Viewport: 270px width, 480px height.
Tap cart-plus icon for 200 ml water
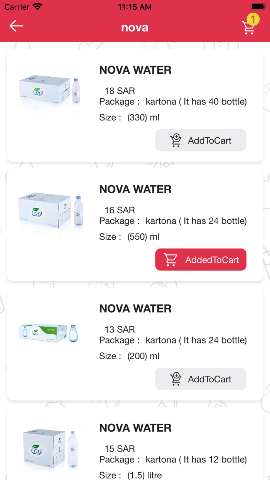[176, 379]
